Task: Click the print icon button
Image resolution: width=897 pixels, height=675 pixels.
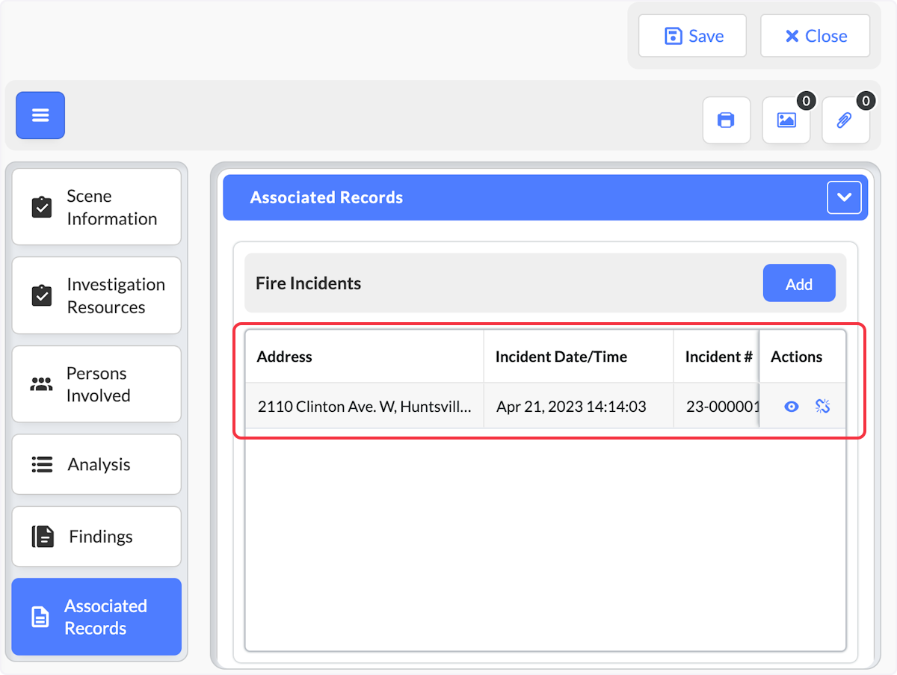Action: tap(726, 120)
